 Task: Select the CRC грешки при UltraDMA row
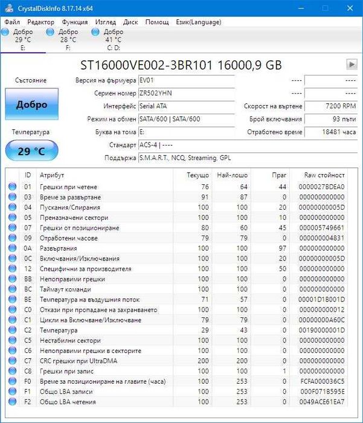pyautogui.click(x=176, y=361)
